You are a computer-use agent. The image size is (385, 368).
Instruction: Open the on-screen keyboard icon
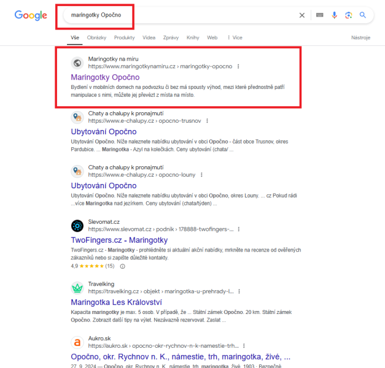320,15
